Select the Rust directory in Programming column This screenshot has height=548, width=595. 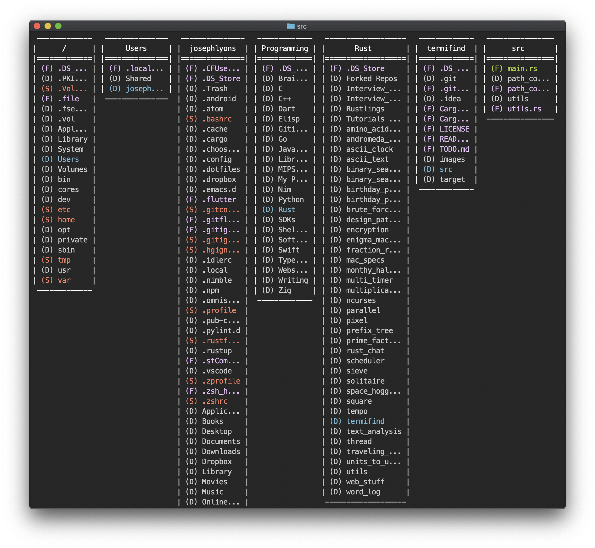(x=286, y=210)
